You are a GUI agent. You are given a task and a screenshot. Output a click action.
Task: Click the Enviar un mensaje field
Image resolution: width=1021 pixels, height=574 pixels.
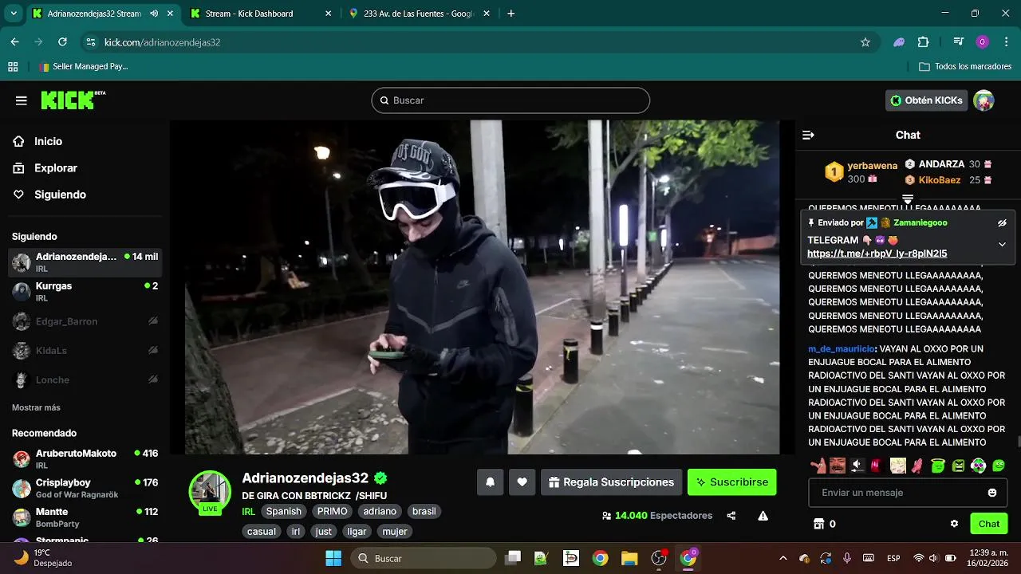point(908,493)
